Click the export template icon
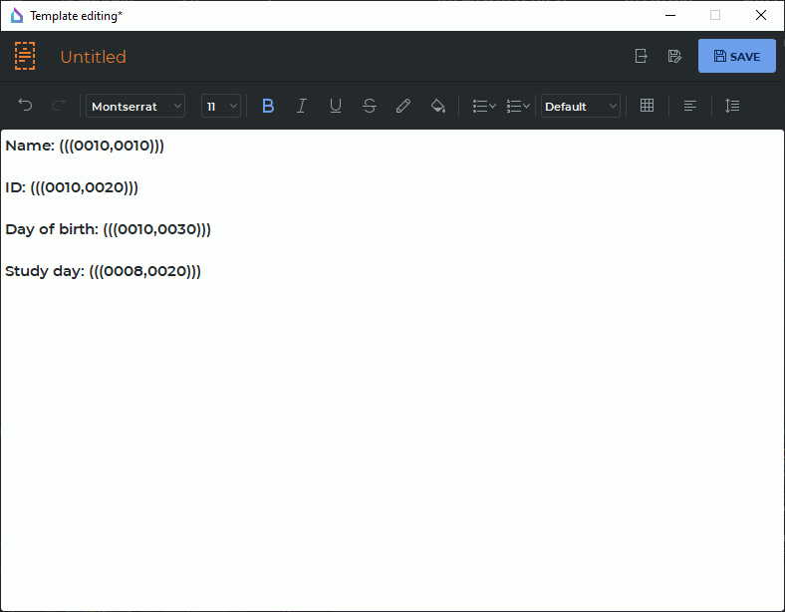This screenshot has height=612, width=785. [x=641, y=56]
